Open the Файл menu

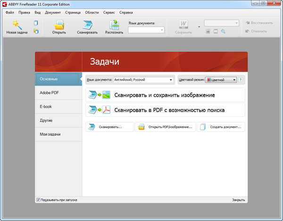(x=10, y=12)
